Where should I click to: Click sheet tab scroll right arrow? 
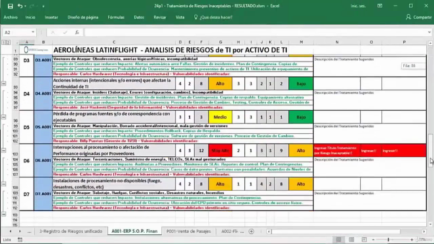[20, 231]
